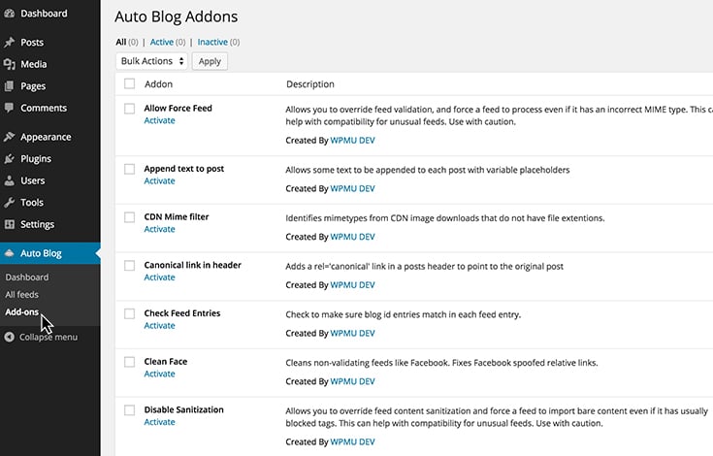Check the Allow Force Feed checkbox
This screenshot has width=713, height=456.
(130, 109)
